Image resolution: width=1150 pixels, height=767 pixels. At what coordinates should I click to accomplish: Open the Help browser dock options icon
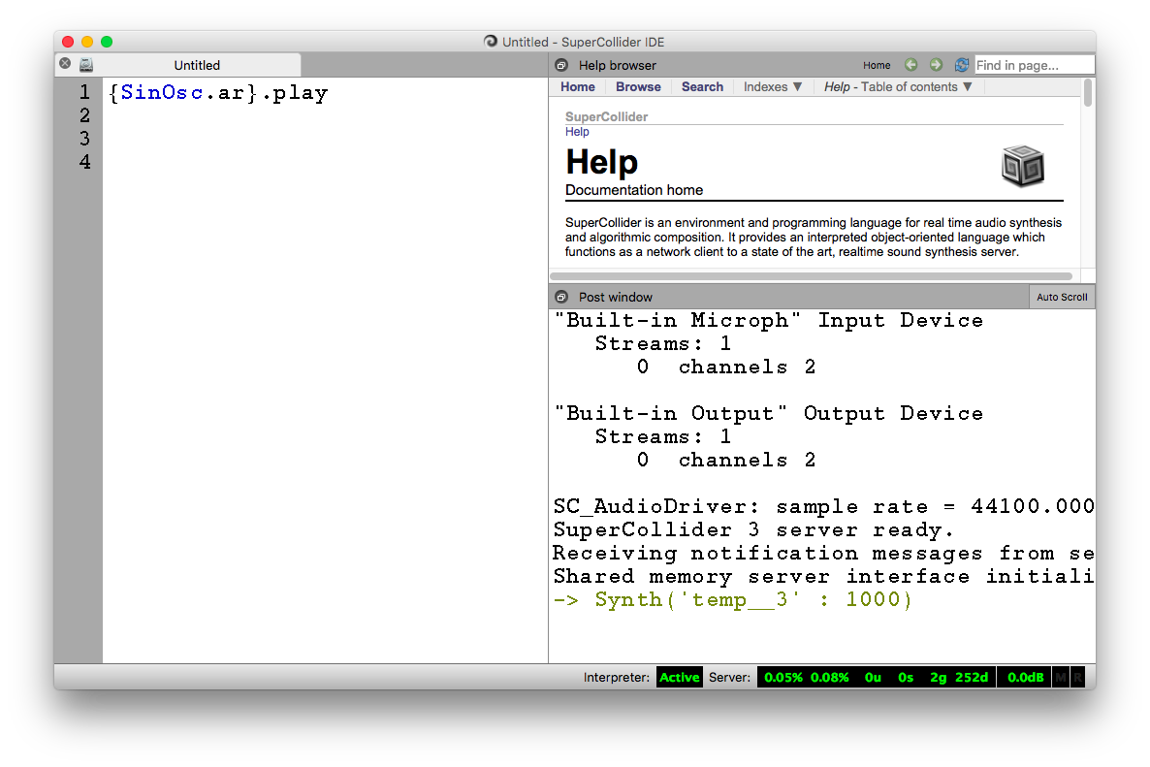pyautogui.click(x=561, y=65)
